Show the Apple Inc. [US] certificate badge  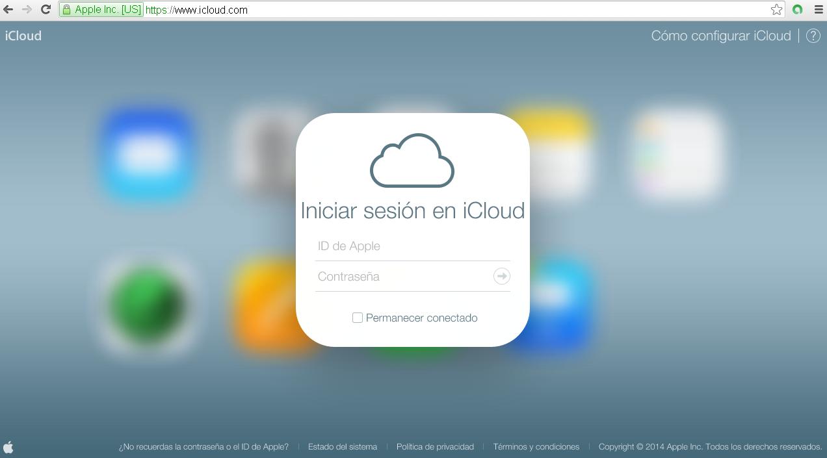101,10
